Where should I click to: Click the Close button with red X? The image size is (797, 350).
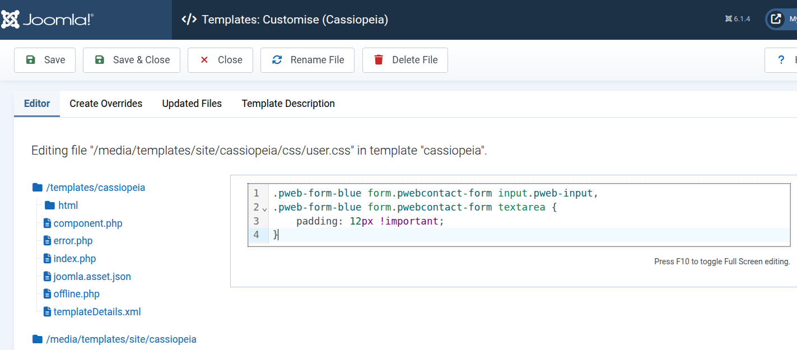(x=220, y=60)
